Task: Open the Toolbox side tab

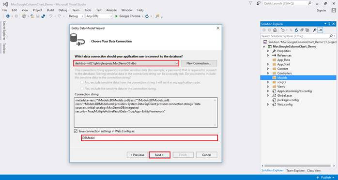Action: point(4,48)
